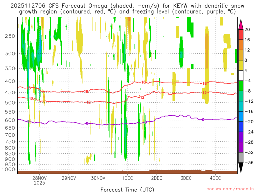
Task: Click the red color bar segment between 16 and 20
Action: tap(241, 34)
